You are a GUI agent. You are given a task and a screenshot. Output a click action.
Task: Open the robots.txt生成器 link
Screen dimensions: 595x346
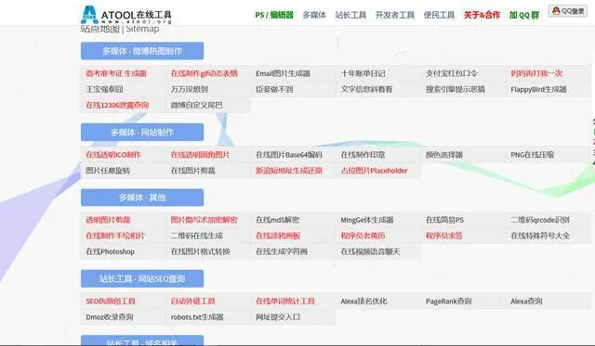[x=197, y=317]
